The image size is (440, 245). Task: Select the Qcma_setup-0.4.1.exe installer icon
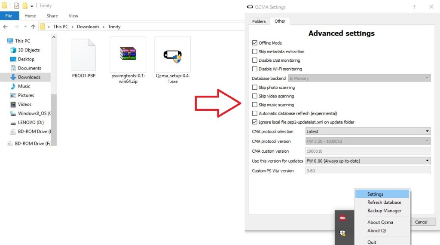coord(173,56)
